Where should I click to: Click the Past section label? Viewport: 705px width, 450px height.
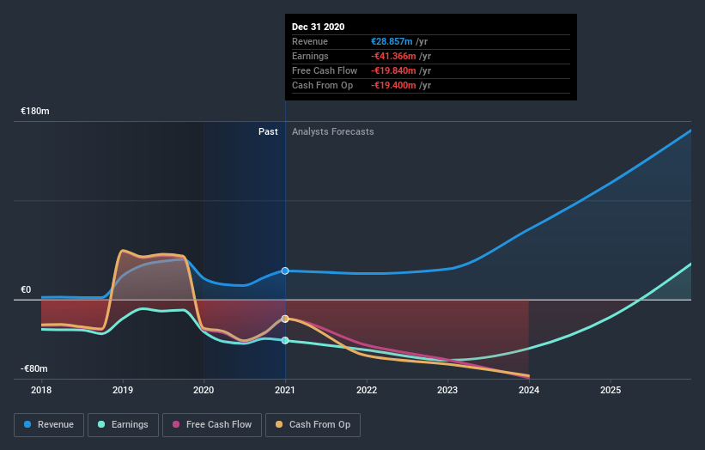coord(268,131)
